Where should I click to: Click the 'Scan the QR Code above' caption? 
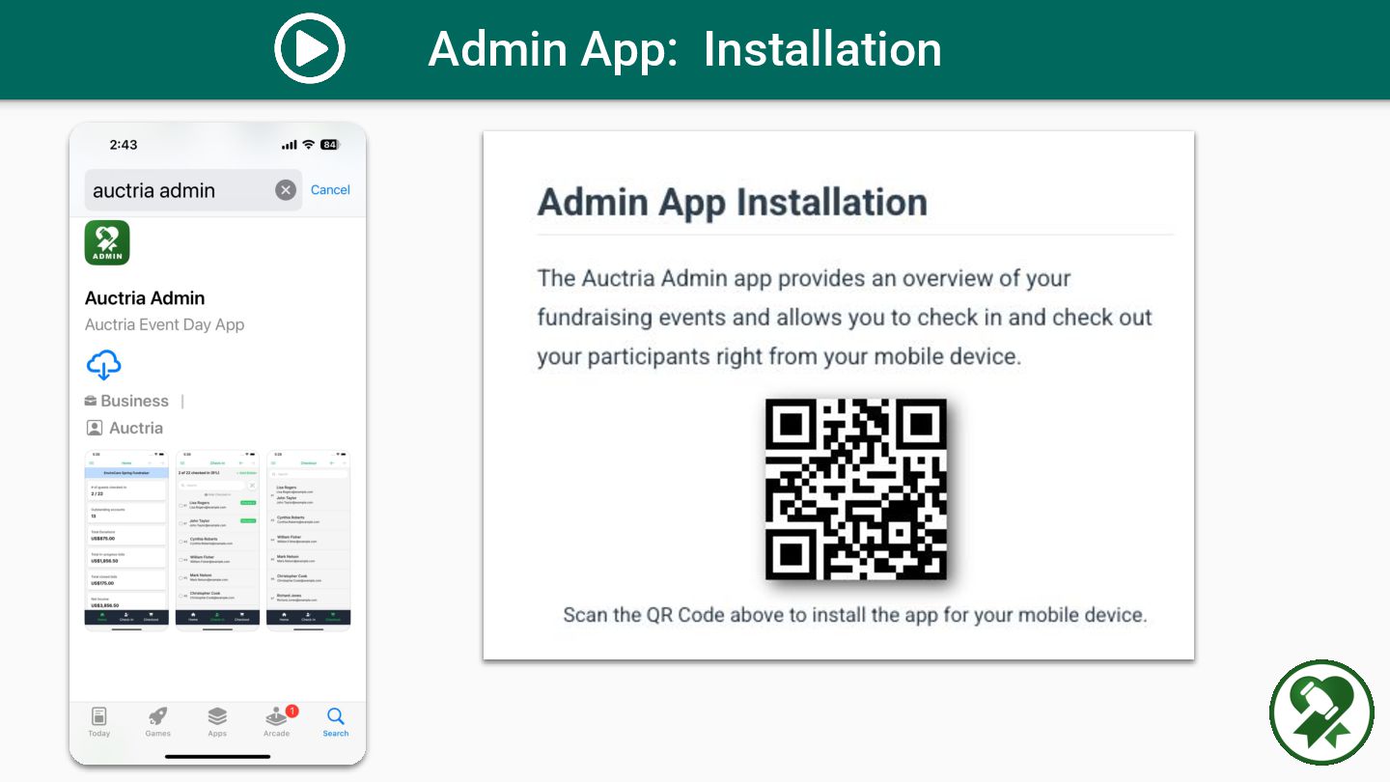[x=855, y=615]
